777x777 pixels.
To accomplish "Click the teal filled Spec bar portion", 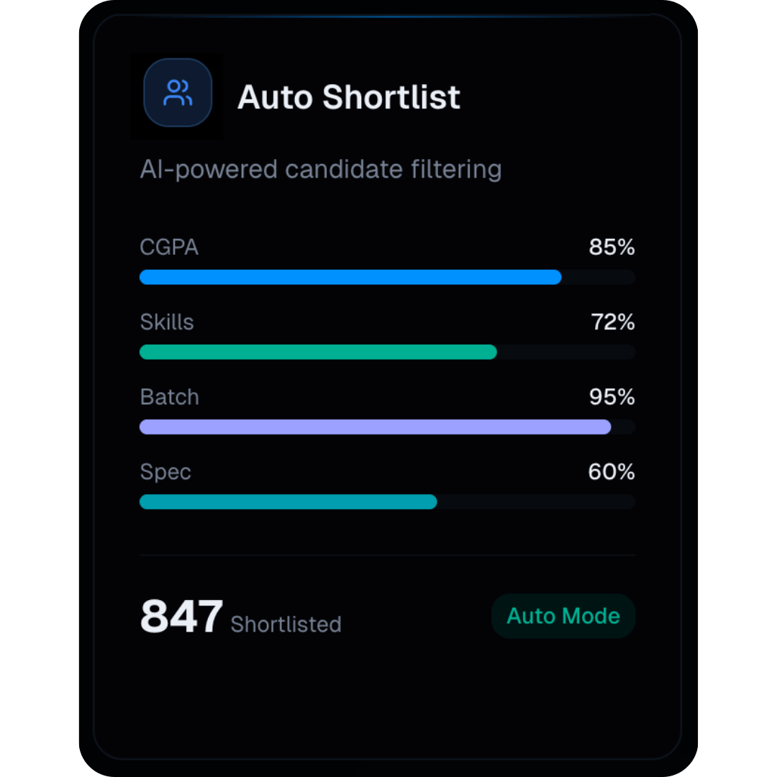I will [288, 501].
